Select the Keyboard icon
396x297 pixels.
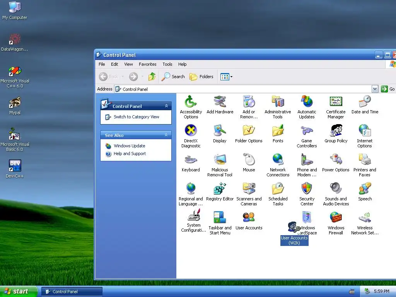[191, 163]
